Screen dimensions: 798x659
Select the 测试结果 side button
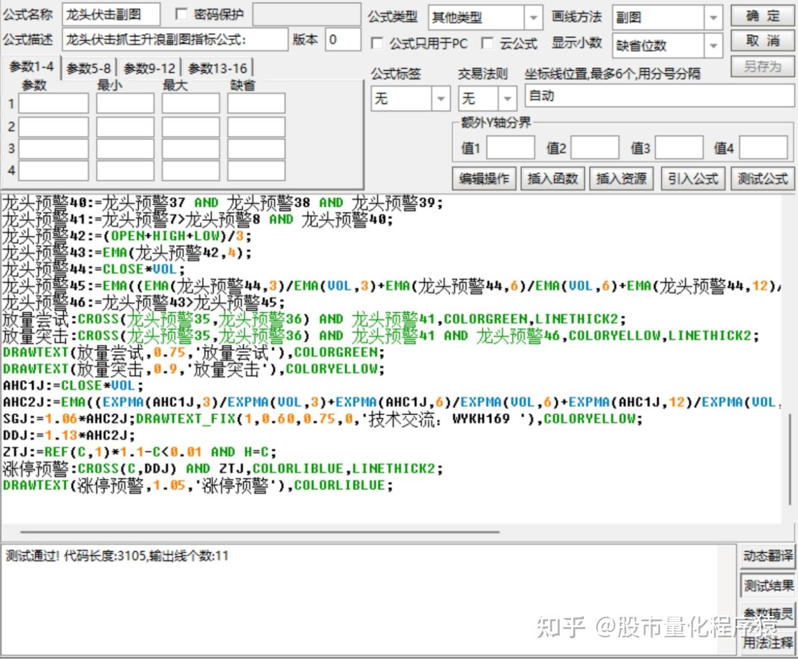[x=768, y=585]
